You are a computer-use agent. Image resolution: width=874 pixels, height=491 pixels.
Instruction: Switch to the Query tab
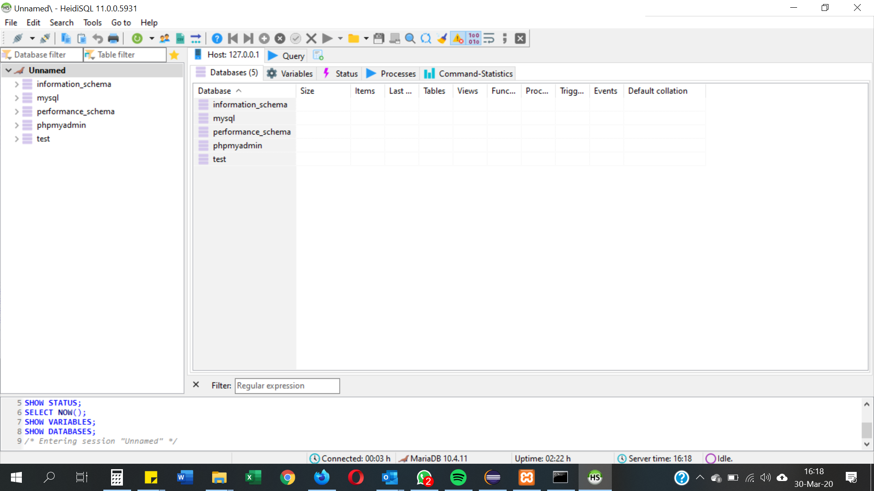(x=286, y=56)
